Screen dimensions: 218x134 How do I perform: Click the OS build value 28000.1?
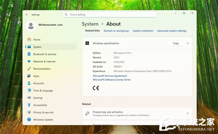pyautogui.click(x=118, y=67)
